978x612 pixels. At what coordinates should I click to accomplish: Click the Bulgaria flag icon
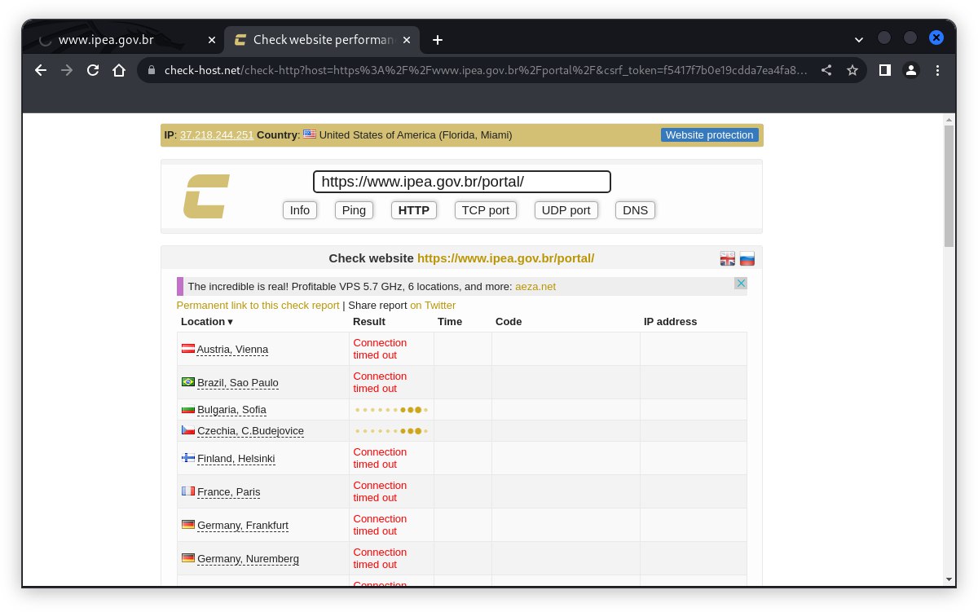[x=188, y=409]
